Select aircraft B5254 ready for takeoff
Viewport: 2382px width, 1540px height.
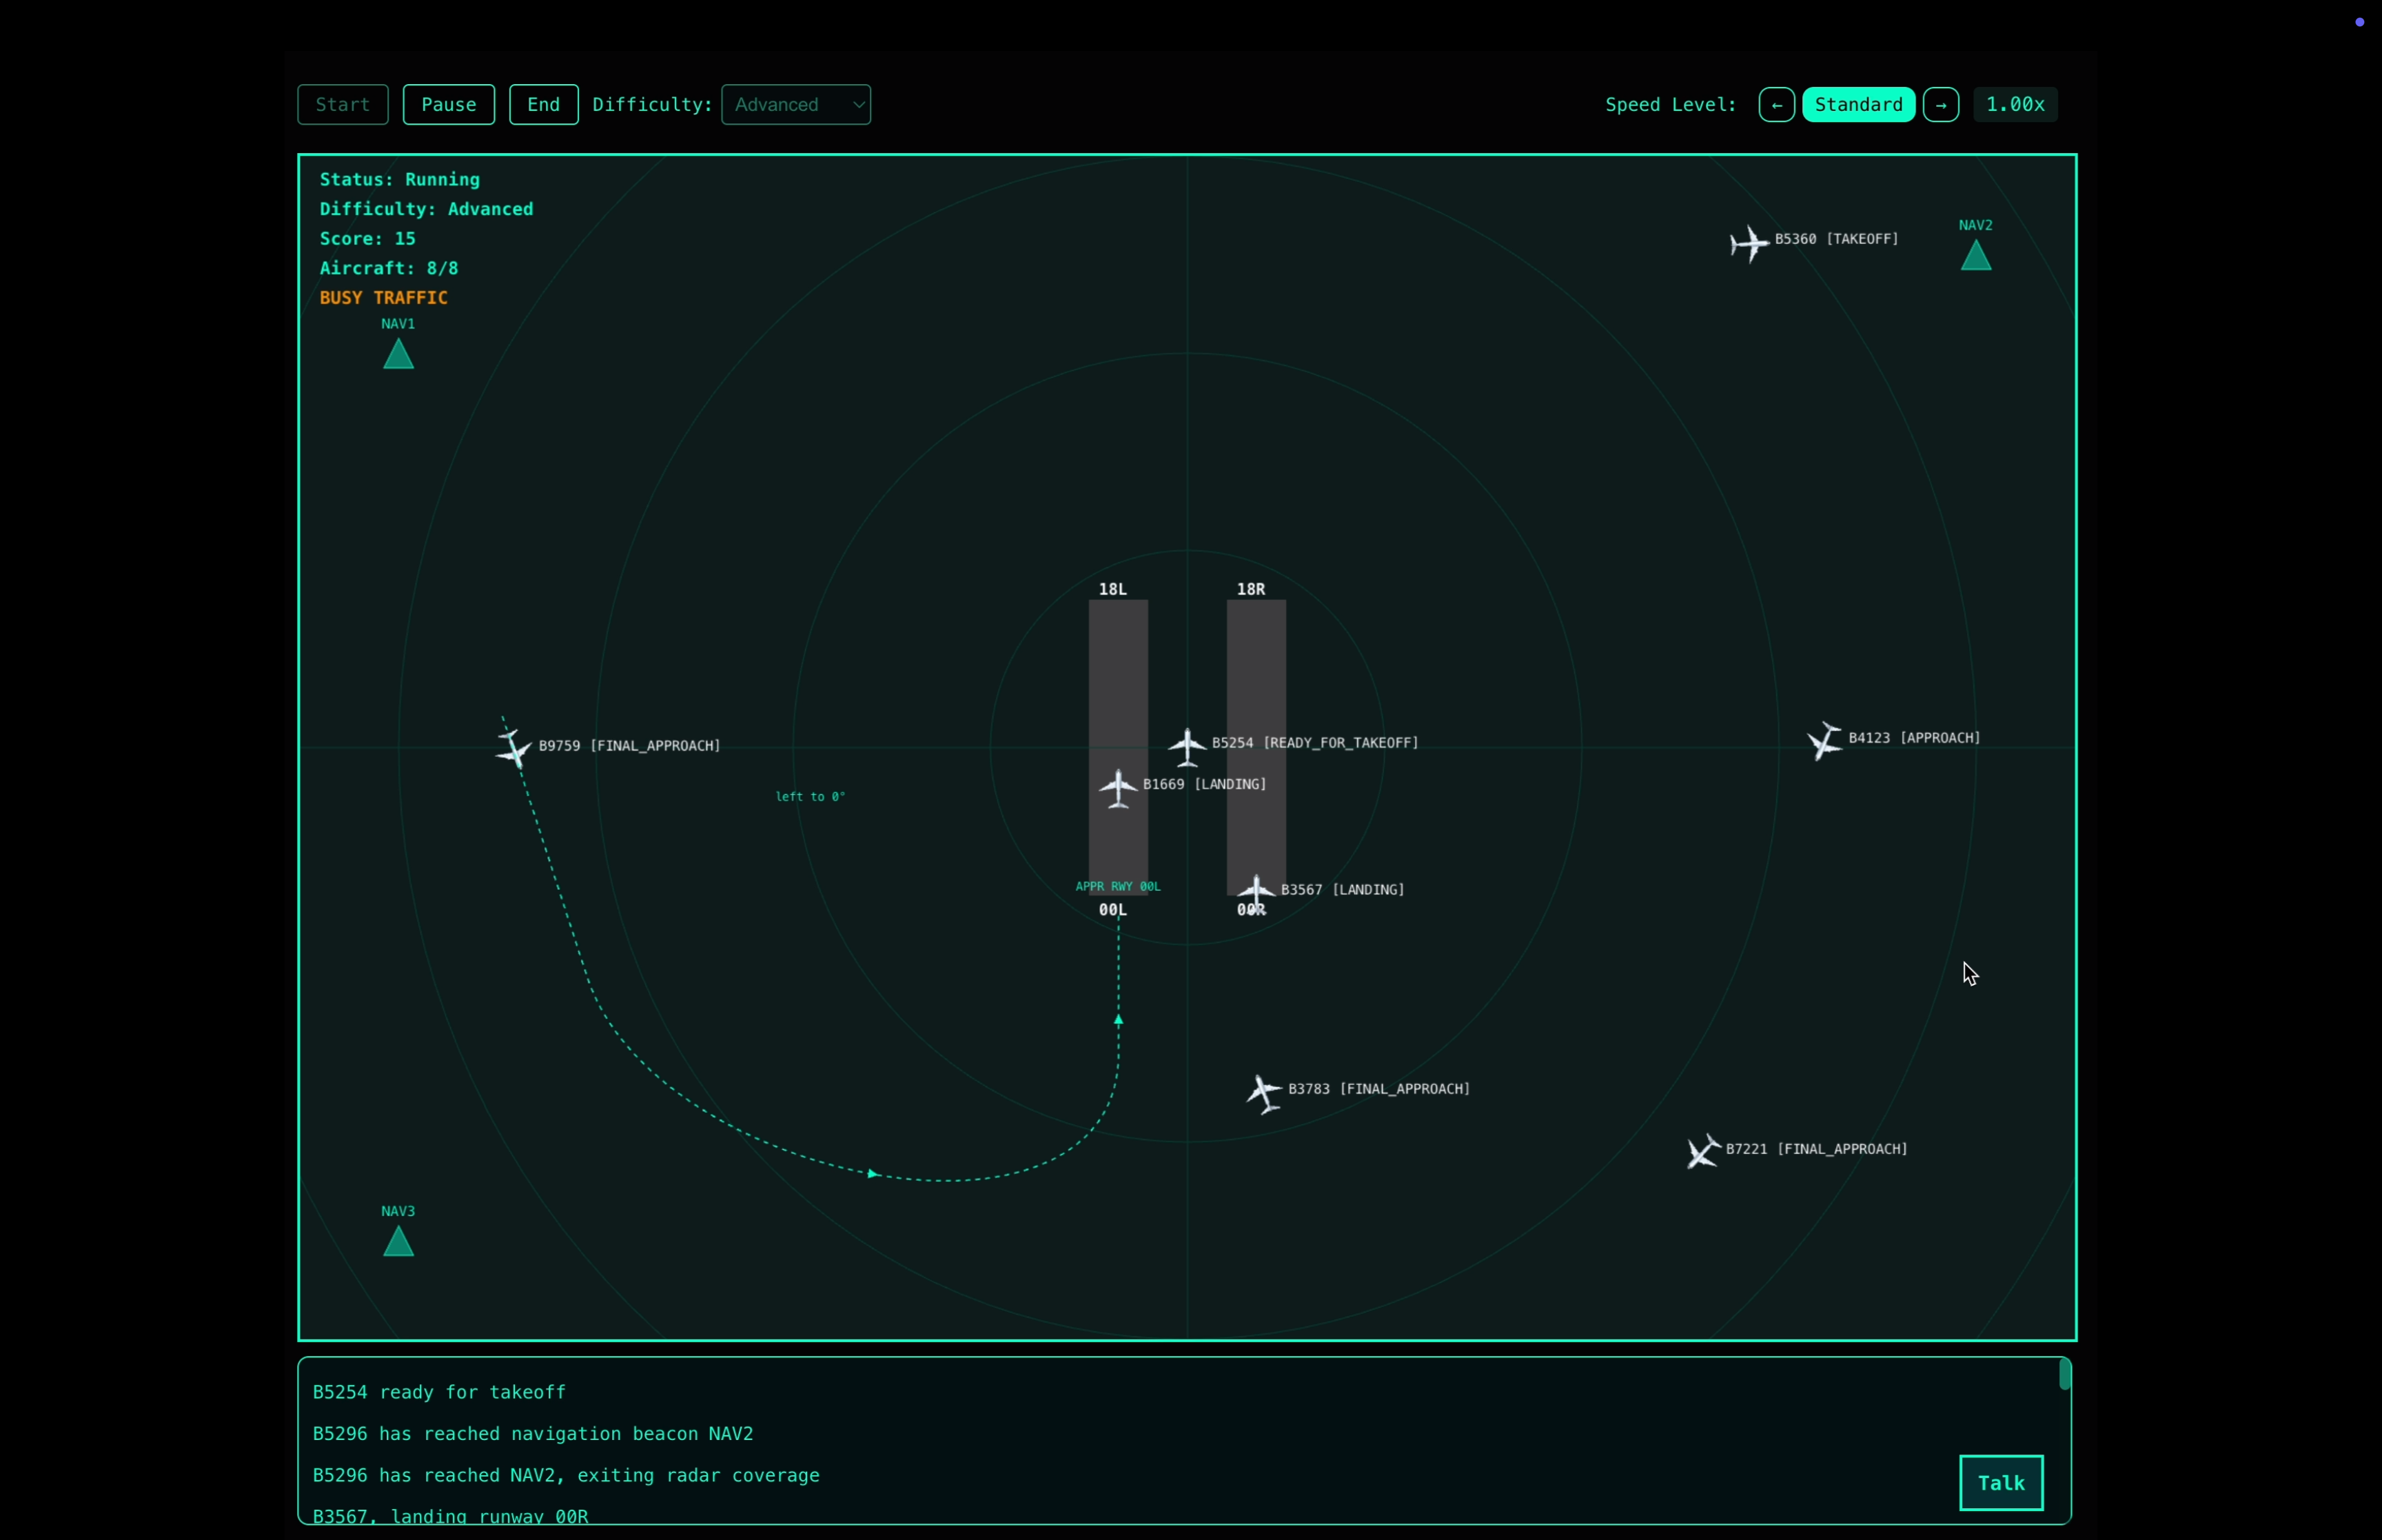tap(1188, 747)
